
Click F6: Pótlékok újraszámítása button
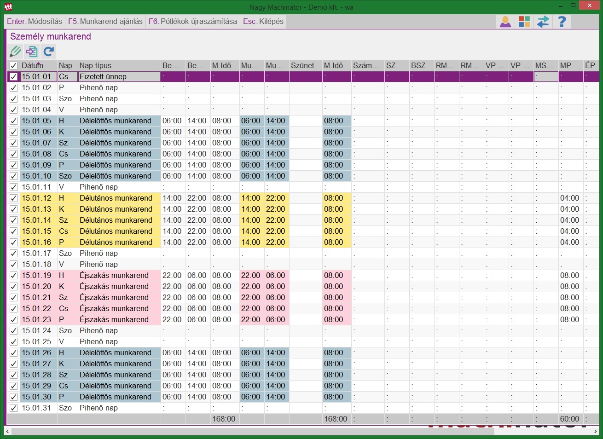click(192, 22)
